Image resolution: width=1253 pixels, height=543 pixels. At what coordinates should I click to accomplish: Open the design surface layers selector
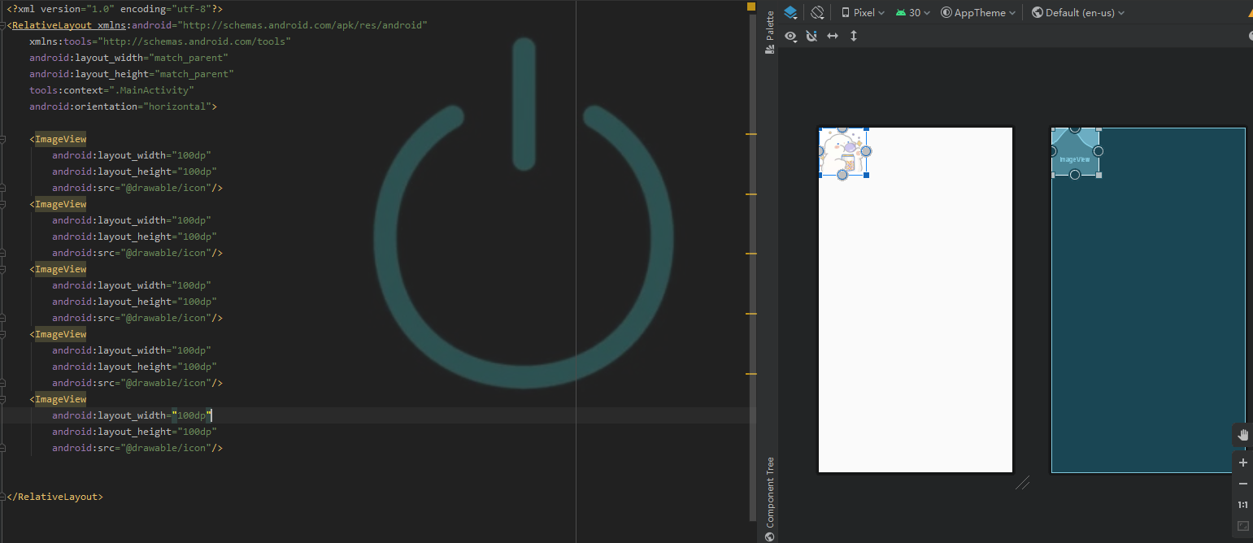pyautogui.click(x=791, y=12)
